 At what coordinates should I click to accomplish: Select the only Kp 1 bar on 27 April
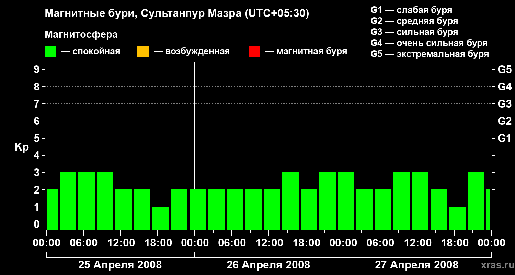pyautogui.click(x=457, y=218)
